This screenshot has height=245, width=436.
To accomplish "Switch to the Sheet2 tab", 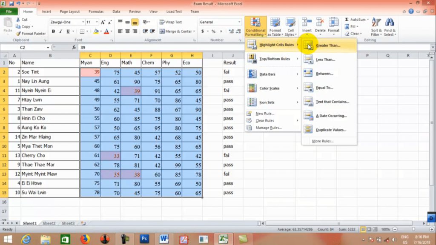I will tap(49, 223).
